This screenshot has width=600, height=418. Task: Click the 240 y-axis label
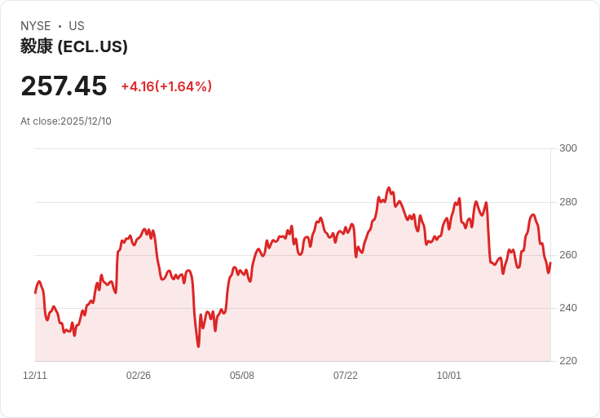click(568, 308)
